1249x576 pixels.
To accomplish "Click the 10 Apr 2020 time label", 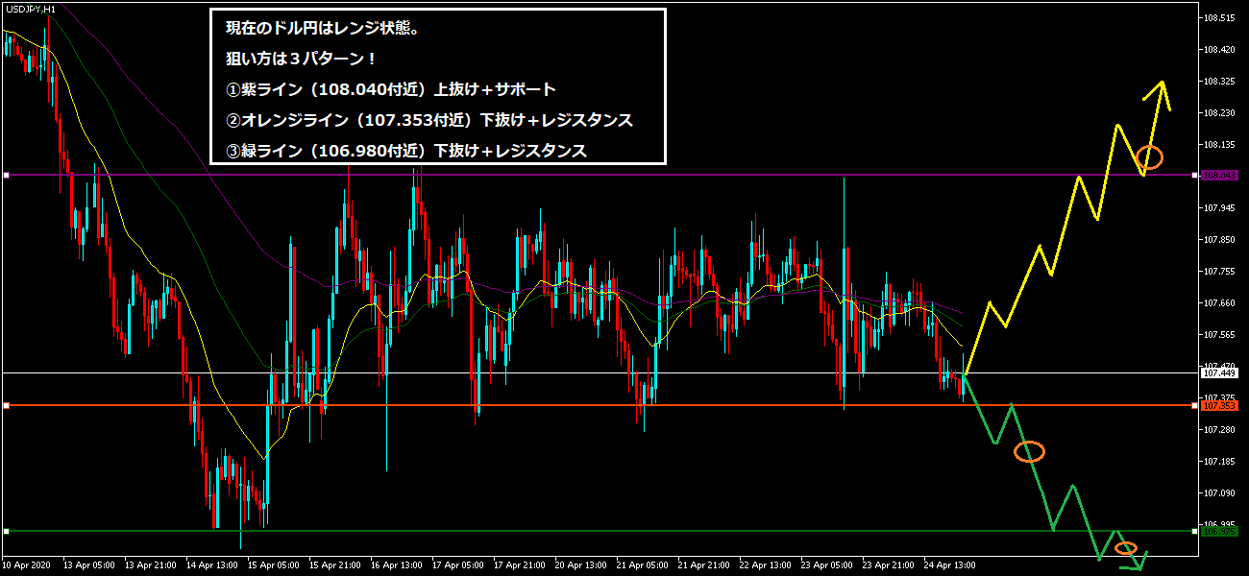I will 27,564.
